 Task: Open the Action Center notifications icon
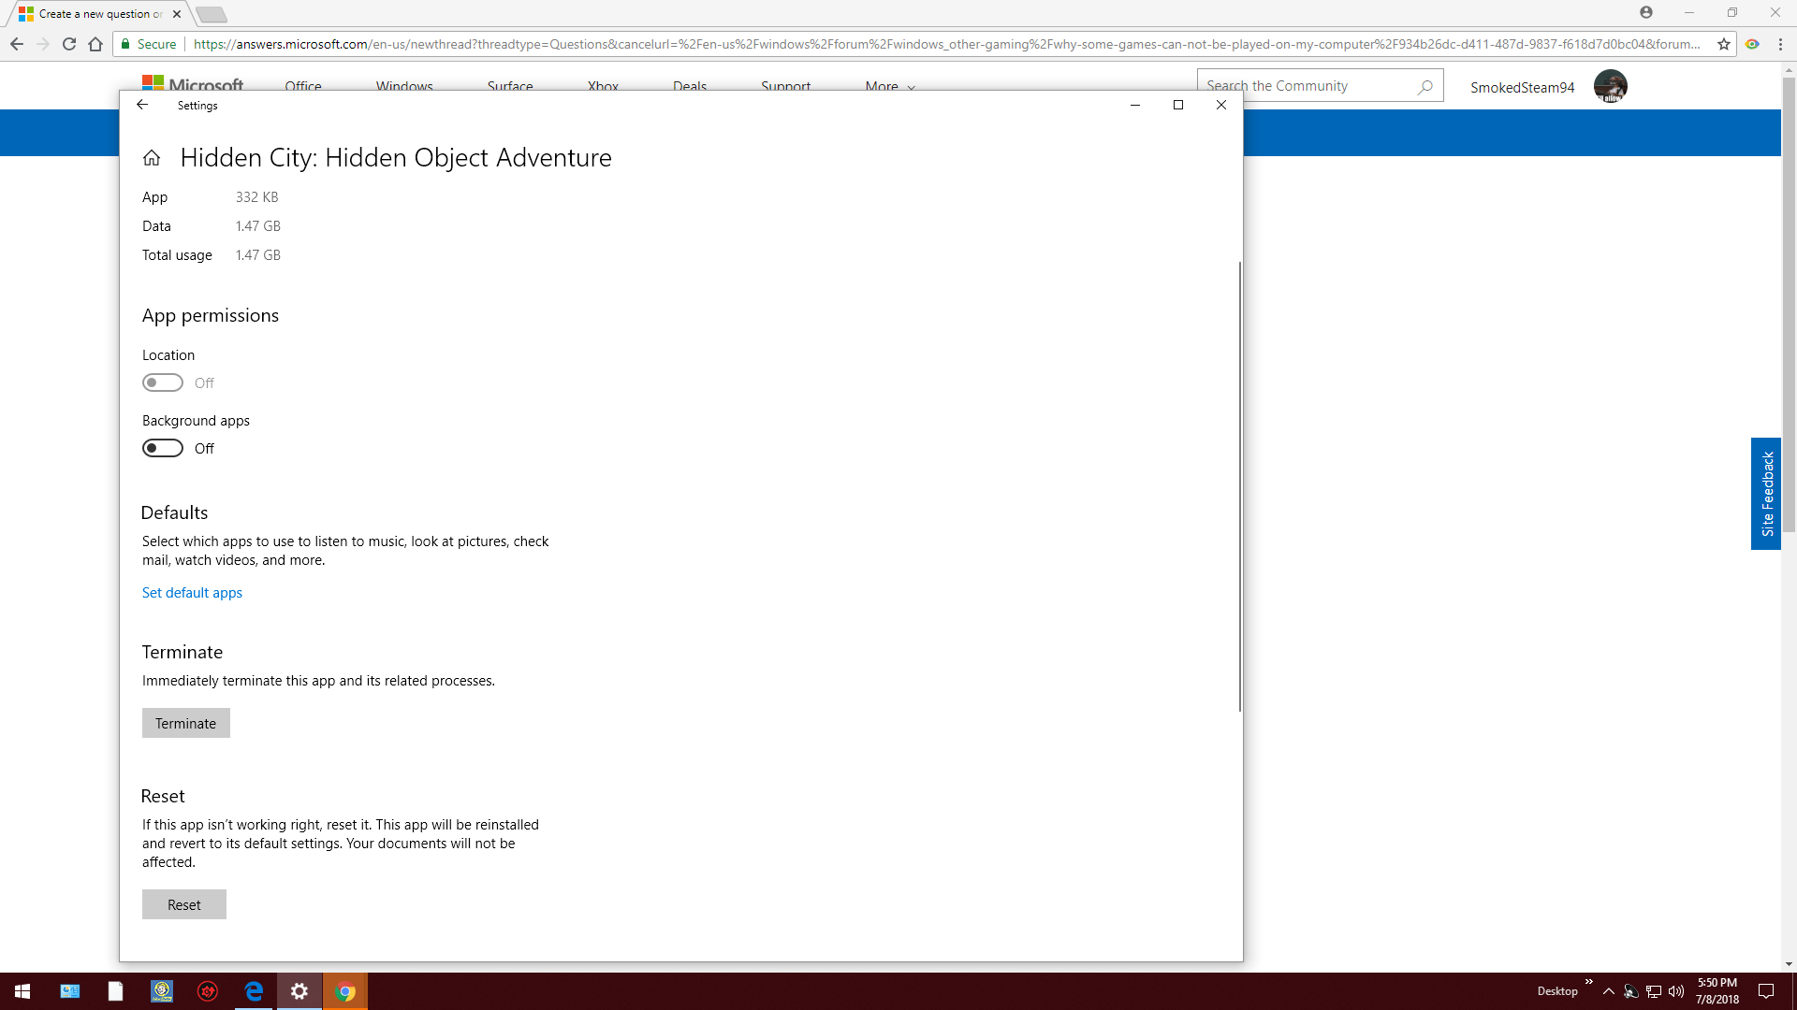[x=1766, y=991]
